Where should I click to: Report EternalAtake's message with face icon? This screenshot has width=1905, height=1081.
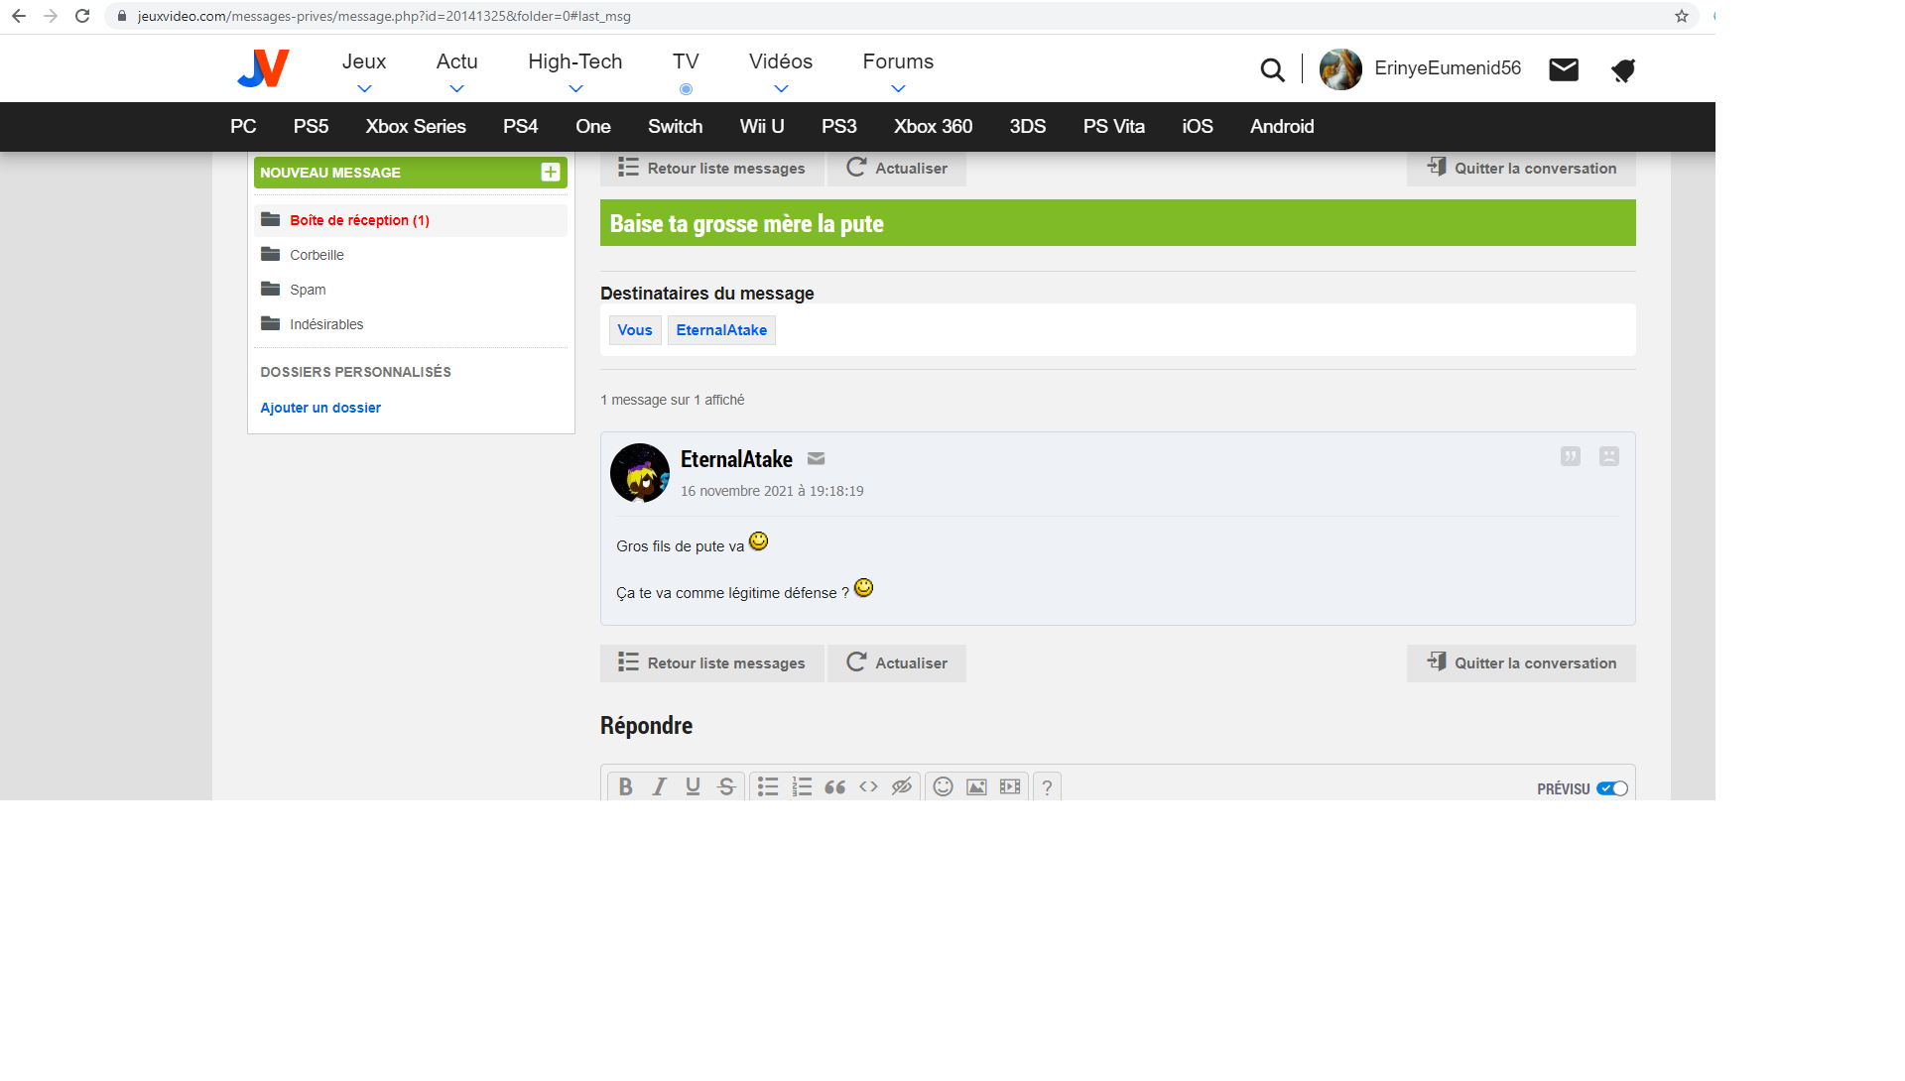[x=1609, y=456]
